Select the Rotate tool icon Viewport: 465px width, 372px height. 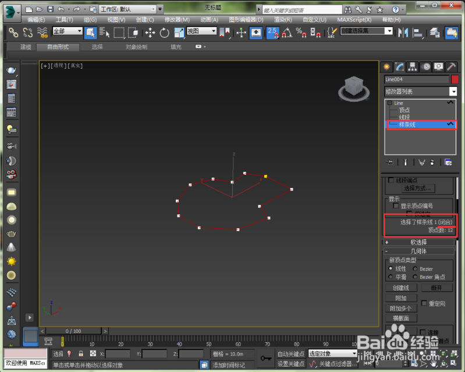tap(164, 33)
